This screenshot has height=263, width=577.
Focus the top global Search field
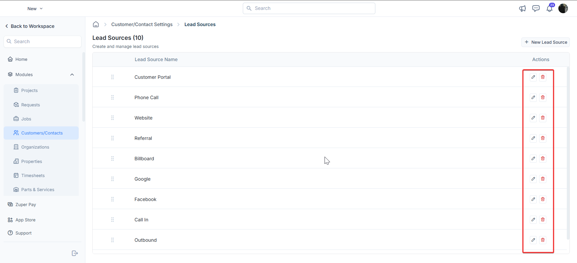[309, 8]
